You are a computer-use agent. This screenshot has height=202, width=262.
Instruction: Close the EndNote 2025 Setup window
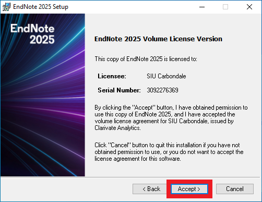pos(249,7)
